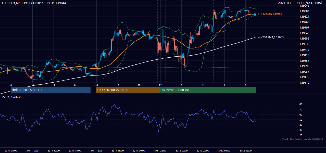Click the 3/12 06:00 date label
The height and width of the screenshot is (153, 326).
coord(245,151)
